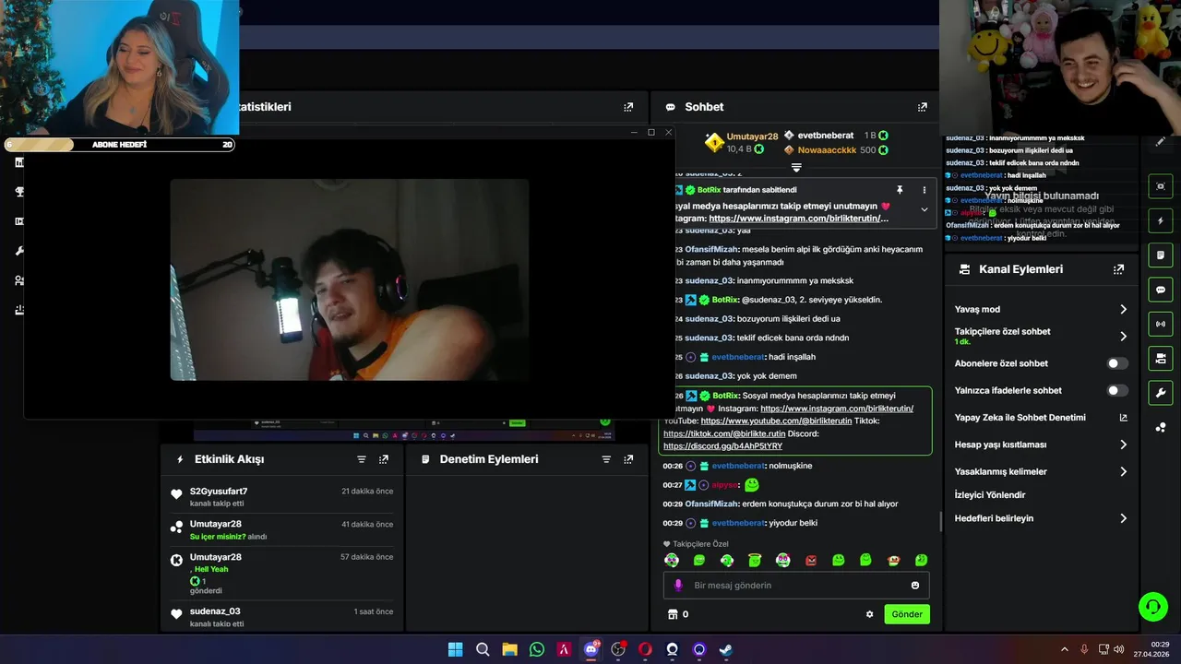Open the YouTube birlikterutin link
1181x664 pixels.
click(776, 421)
